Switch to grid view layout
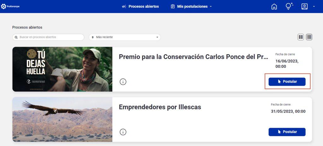The width and height of the screenshot is (323, 146). tap(301, 37)
